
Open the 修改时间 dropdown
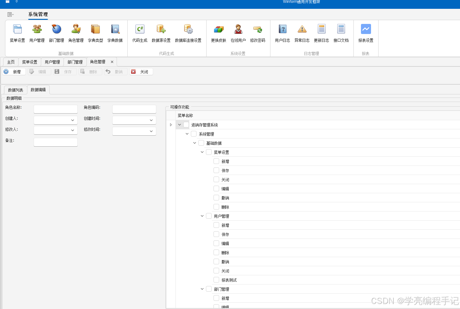[151, 131]
